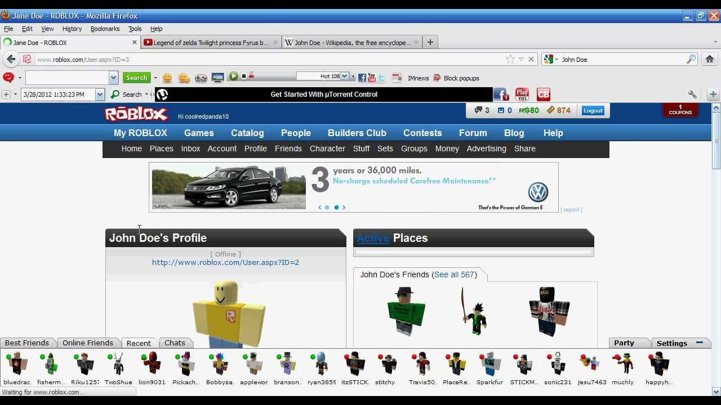The width and height of the screenshot is (721, 405).
Task: Open the Google search engine dropdown
Action: [557, 59]
